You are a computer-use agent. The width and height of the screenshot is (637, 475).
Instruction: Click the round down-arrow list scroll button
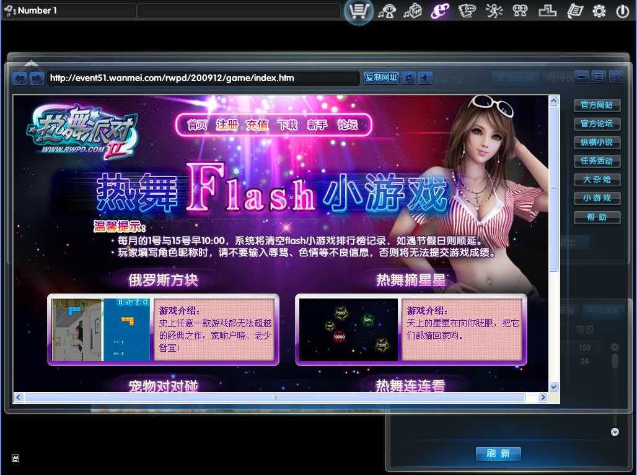615,432
